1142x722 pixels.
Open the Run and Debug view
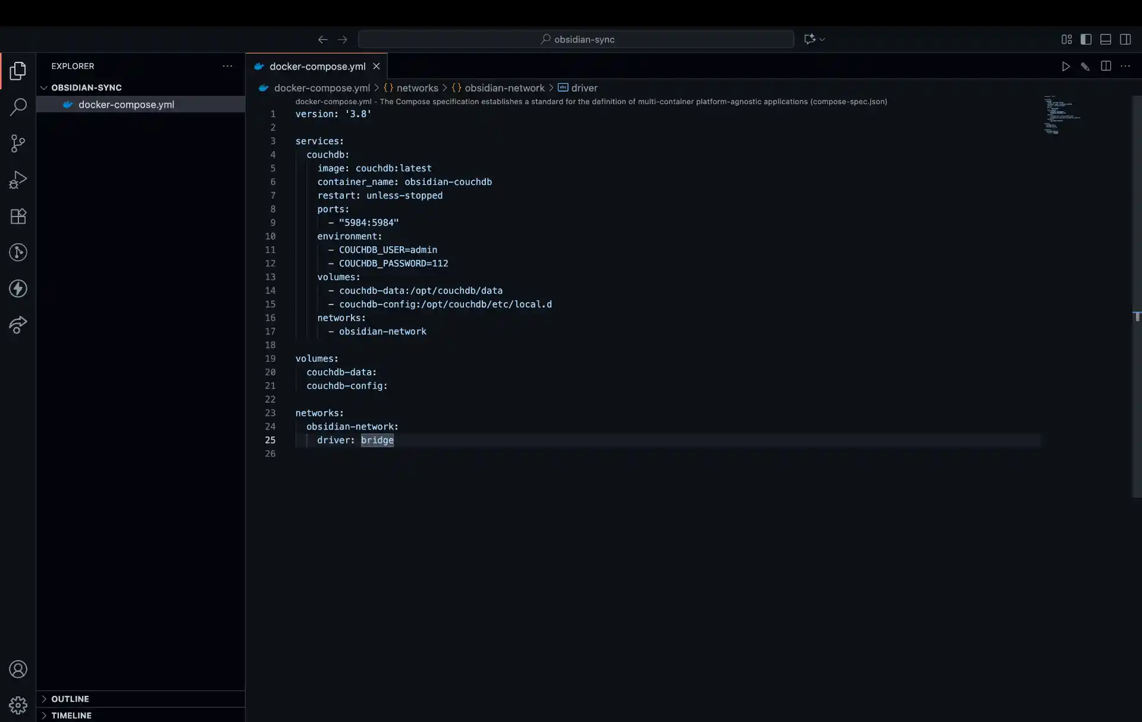point(18,180)
